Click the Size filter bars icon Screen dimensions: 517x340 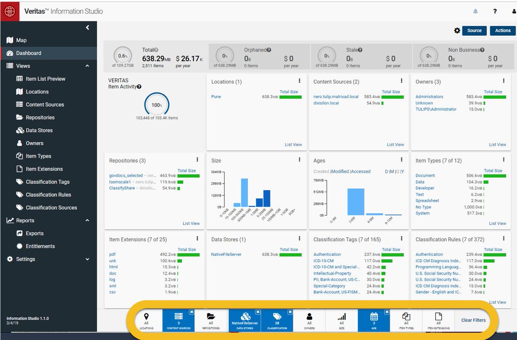click(342, 317)
